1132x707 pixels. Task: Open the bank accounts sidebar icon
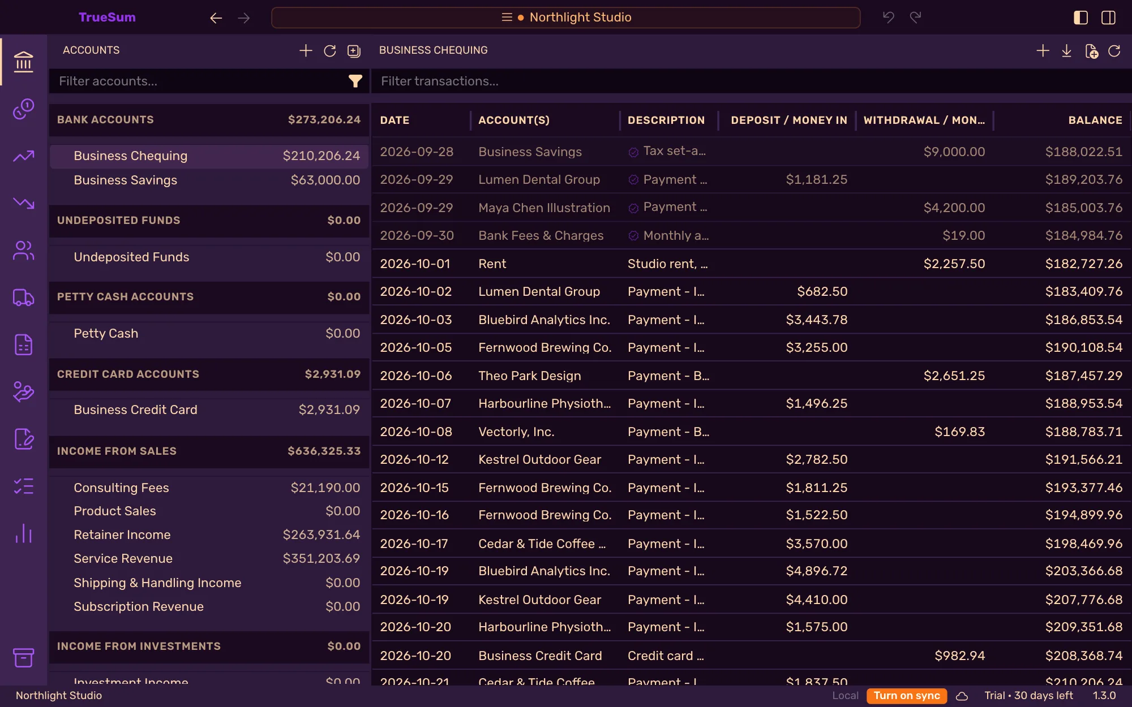point(23,62)
